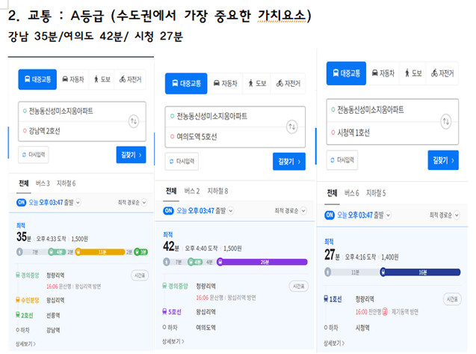Viewport: 476px width, 354px height.
Task: Select 대중교통 tab in Gangnam route panel
Action: [x=37, y=79]
